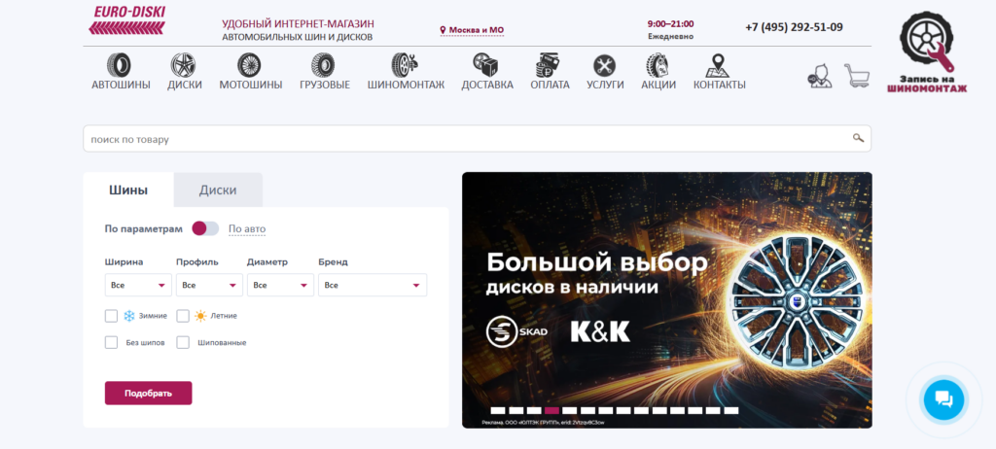The width and height of the screenshot is (996, 449).
Task: Check the Зимние tires checkbox
Action: pos(111,316)
